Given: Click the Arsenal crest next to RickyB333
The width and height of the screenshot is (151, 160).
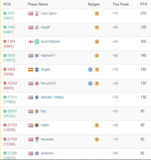Looking at the screenshot, I should pos(37,83).
